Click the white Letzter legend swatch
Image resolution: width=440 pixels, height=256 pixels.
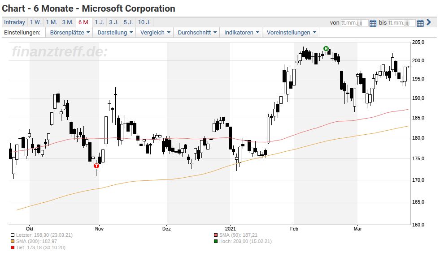tap(13, 235)
